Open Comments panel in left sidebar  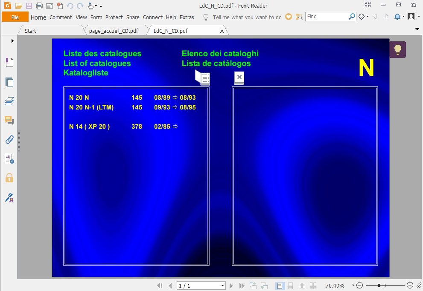[9, 120]
